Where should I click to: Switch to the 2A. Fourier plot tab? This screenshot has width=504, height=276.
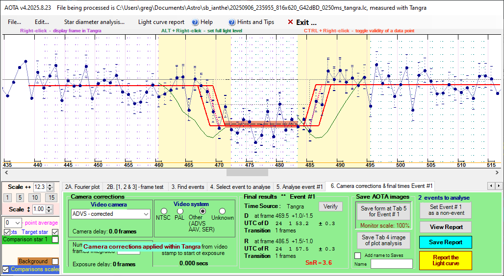click(82, 186)
